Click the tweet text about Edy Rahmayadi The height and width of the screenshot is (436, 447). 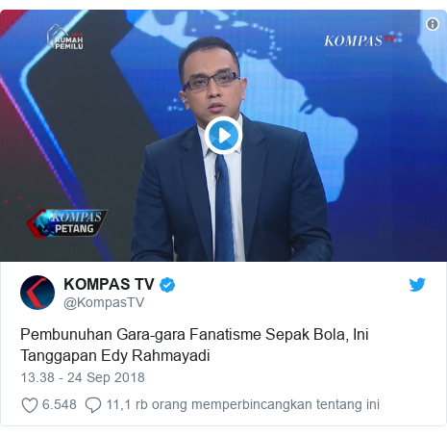194,345
